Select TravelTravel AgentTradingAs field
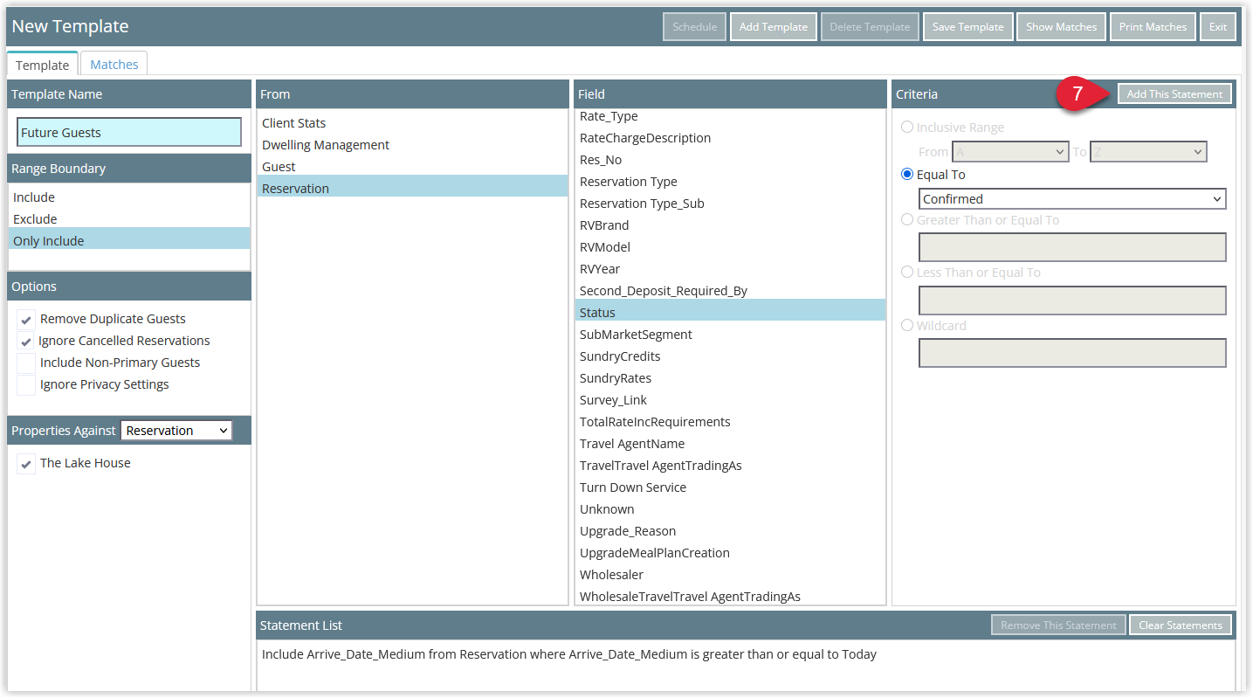This screenshot has width=1253, height=698. (x=730, y=466)
